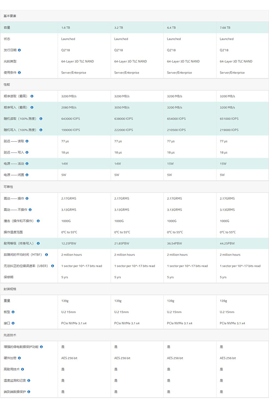Click the info icon next to 发行日期

(x=19, y=50)
